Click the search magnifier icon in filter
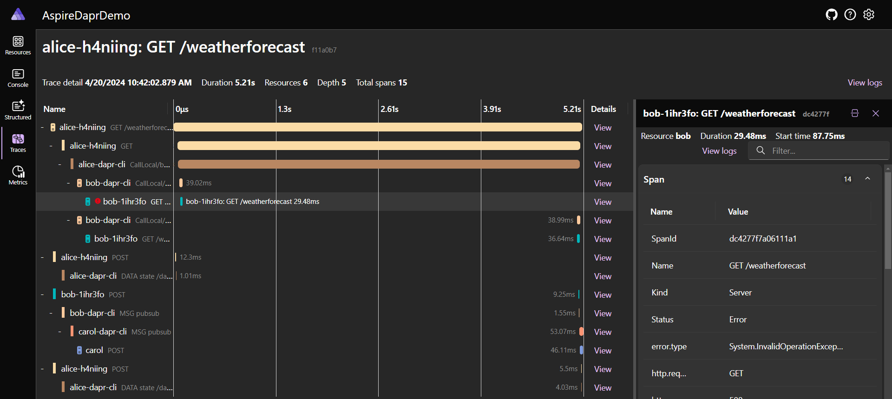Viewport: 892px width, 399px height. pyautogui.click(x=761, y=150)
